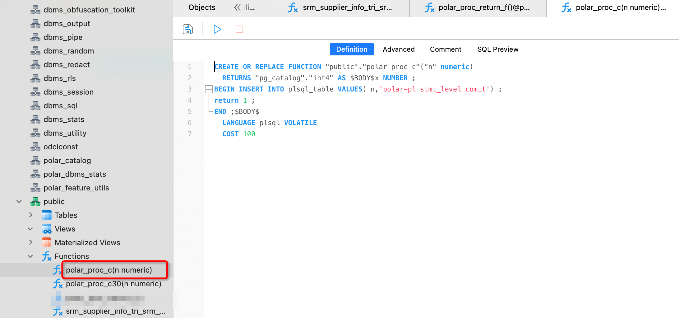
Task: Click the odciconst schema icon
Action: pos(35,147)
